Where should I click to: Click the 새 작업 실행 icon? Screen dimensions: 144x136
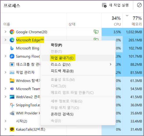(104, 5)
